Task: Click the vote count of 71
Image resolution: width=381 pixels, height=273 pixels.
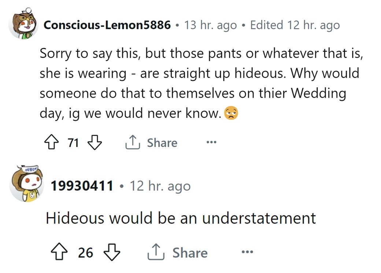Action: click(73, 143)
